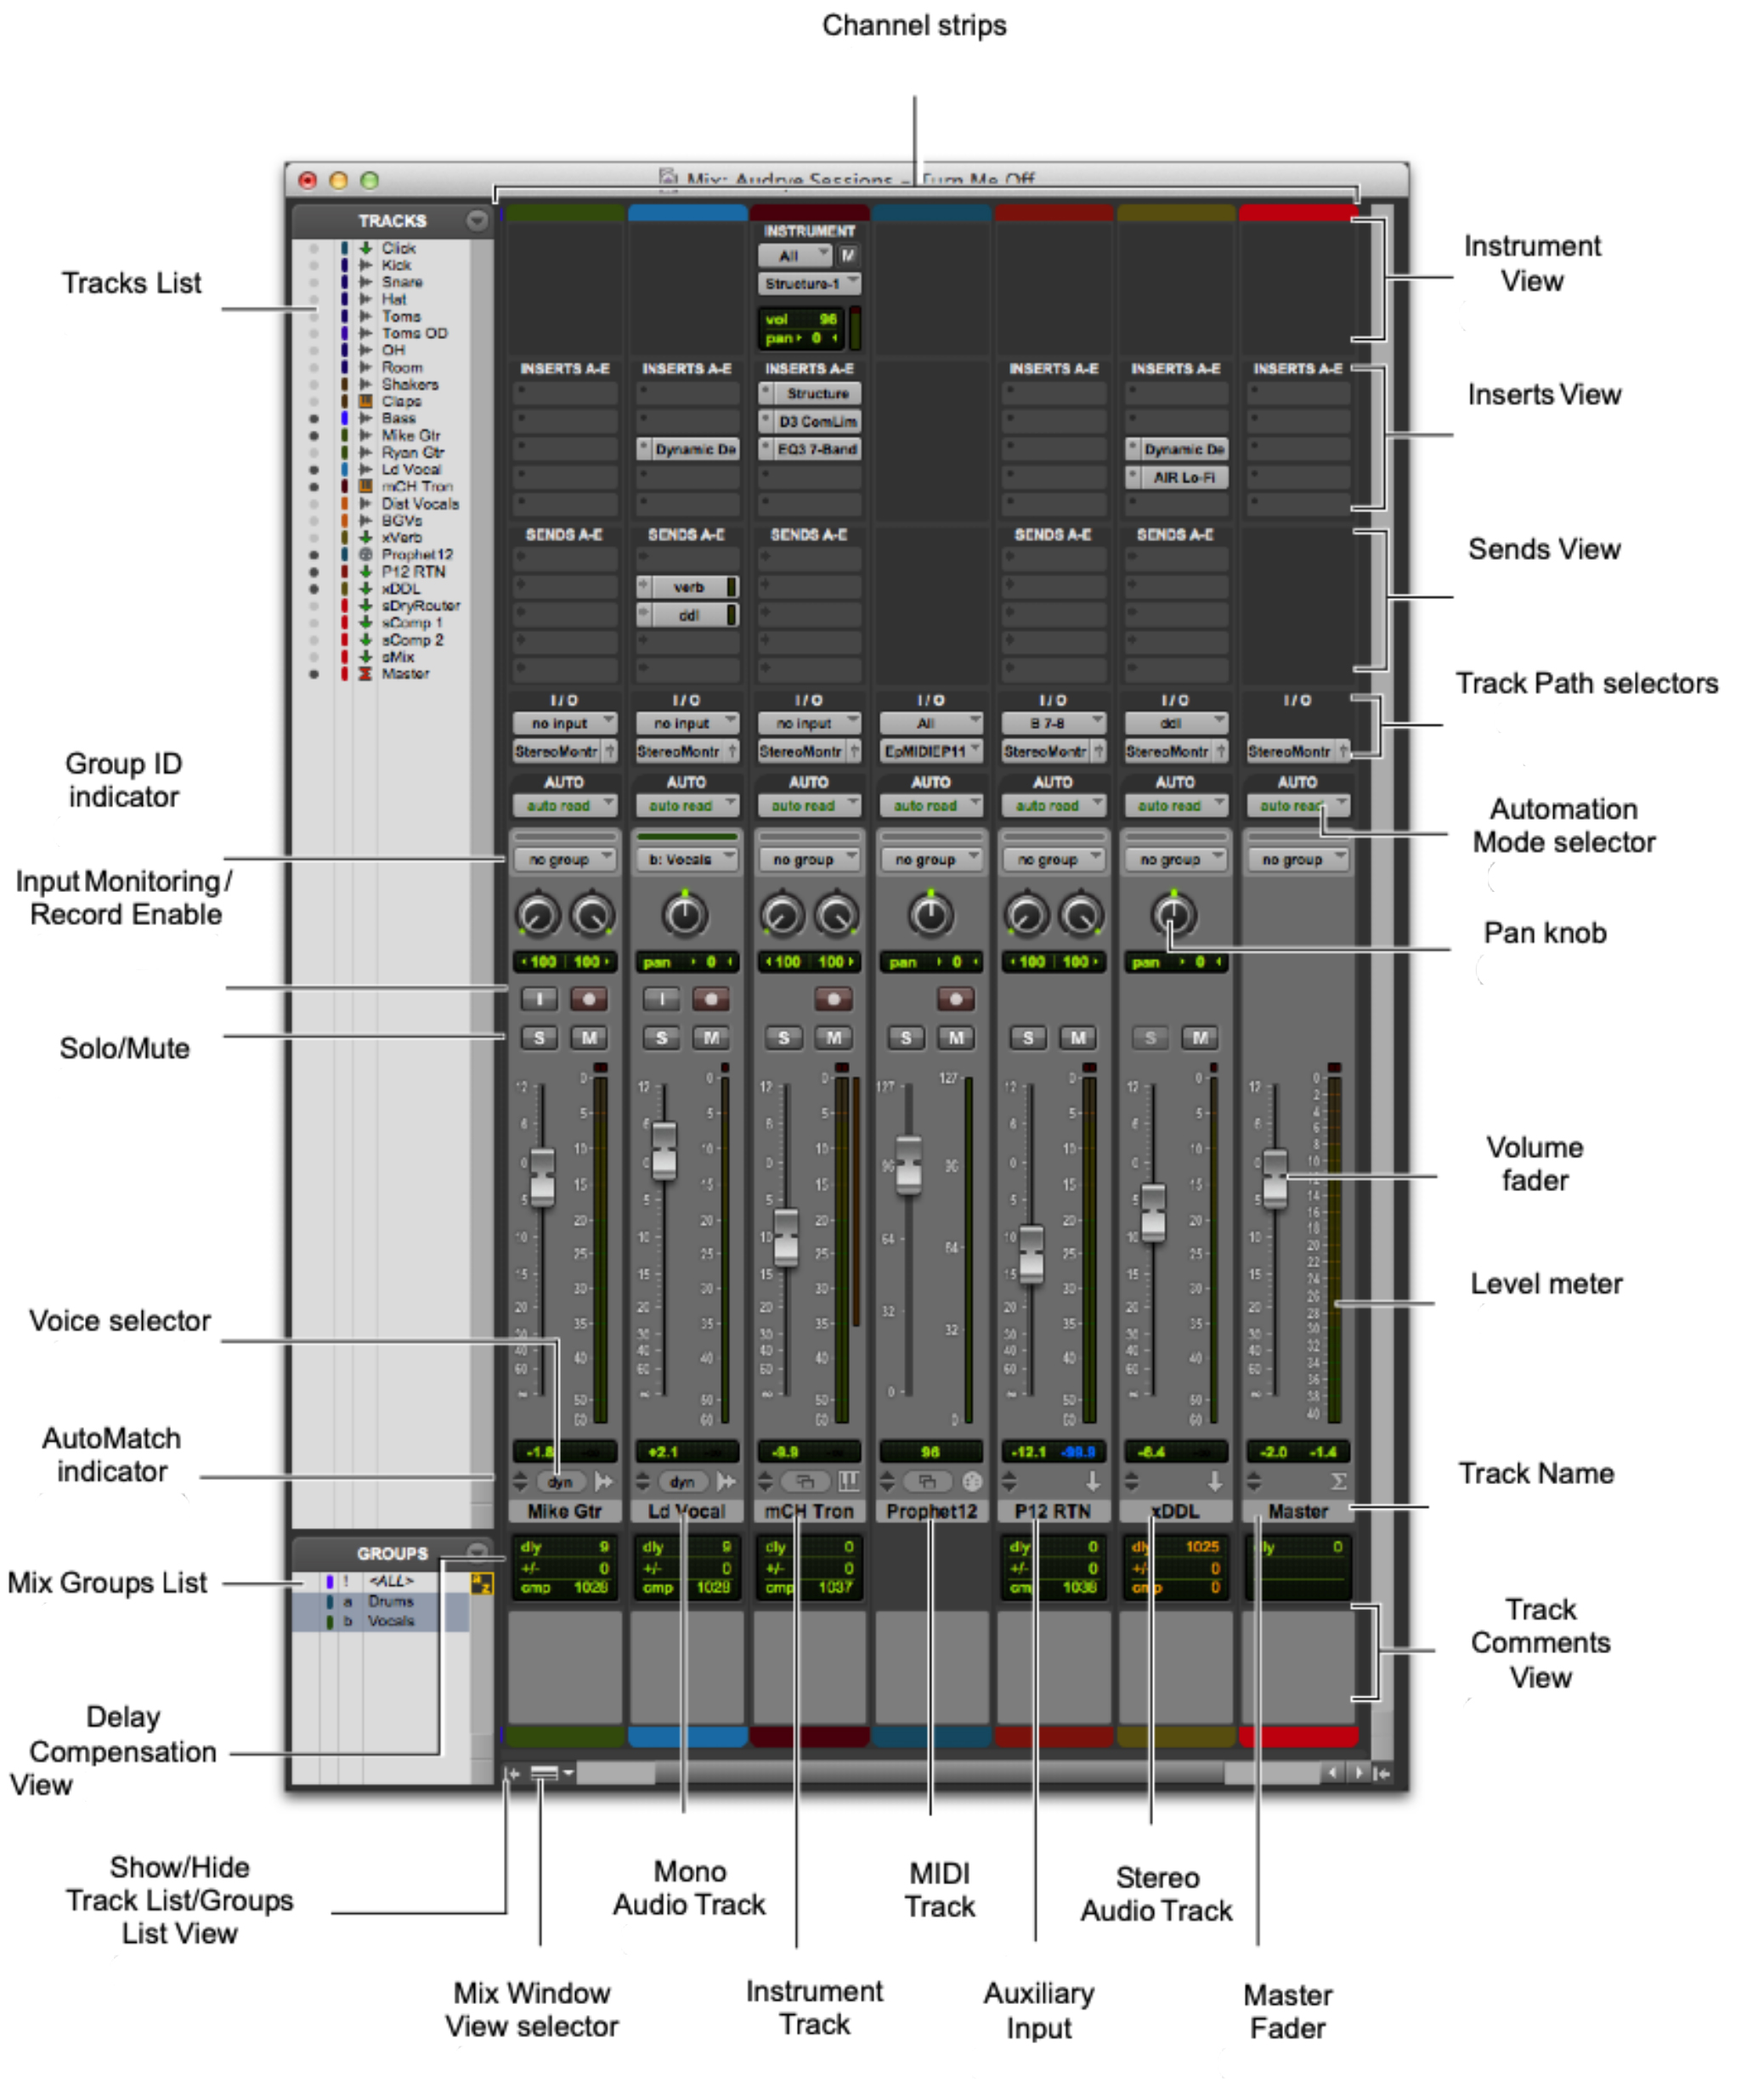Toggle the instrument MIDI mute M button
The height and width of the screenshot is (2100, 1747).
[x=848, y=256]
